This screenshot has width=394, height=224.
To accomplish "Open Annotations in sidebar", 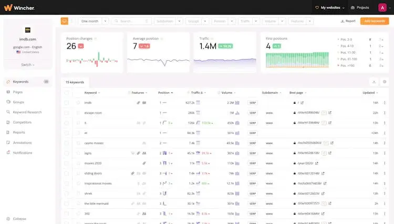I will tap(22, 142).
